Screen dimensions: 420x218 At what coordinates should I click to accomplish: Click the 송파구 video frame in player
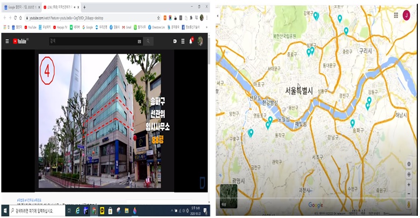99,121
